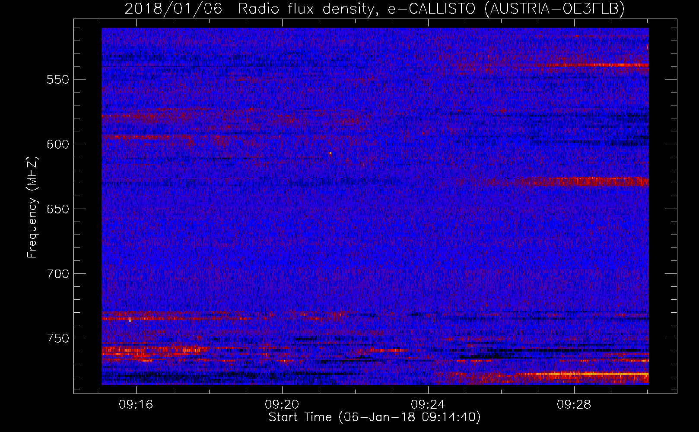Click the 09:24 time tick label
The image size is (699, 432).
click(x=428, y=405)
